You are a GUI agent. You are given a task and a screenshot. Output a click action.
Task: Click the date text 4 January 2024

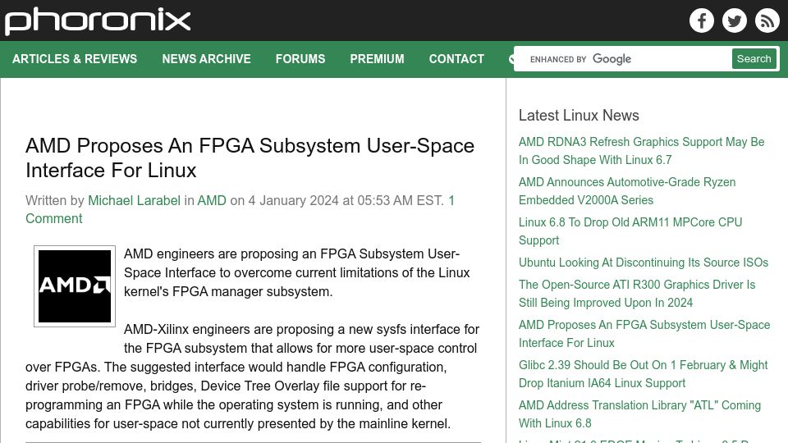(294, 200)
